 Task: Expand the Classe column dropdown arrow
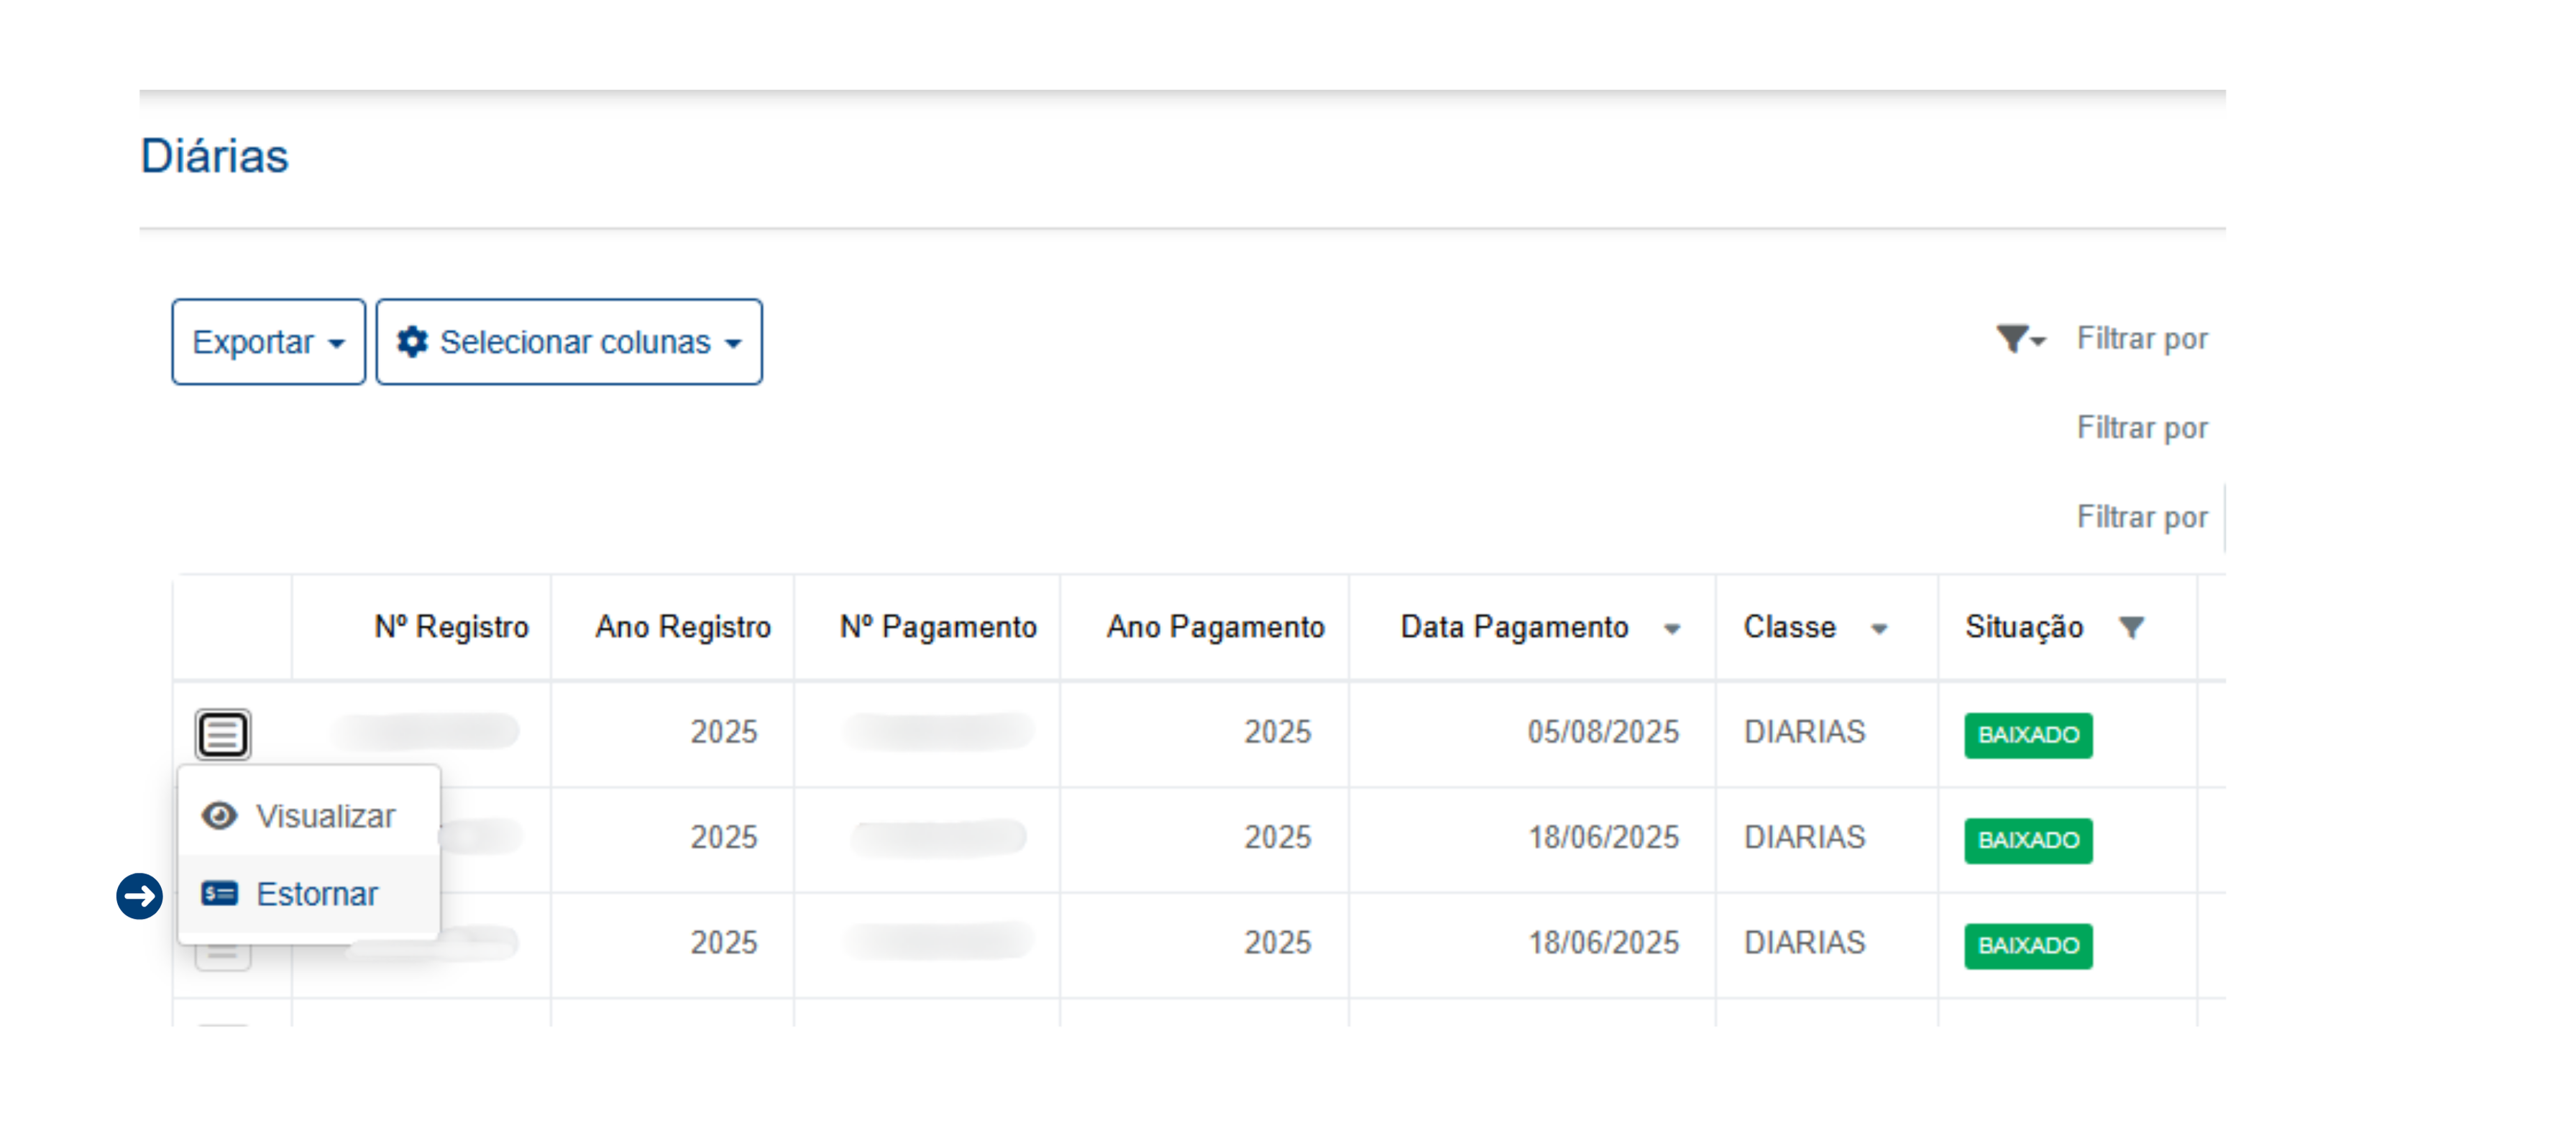1879,629
